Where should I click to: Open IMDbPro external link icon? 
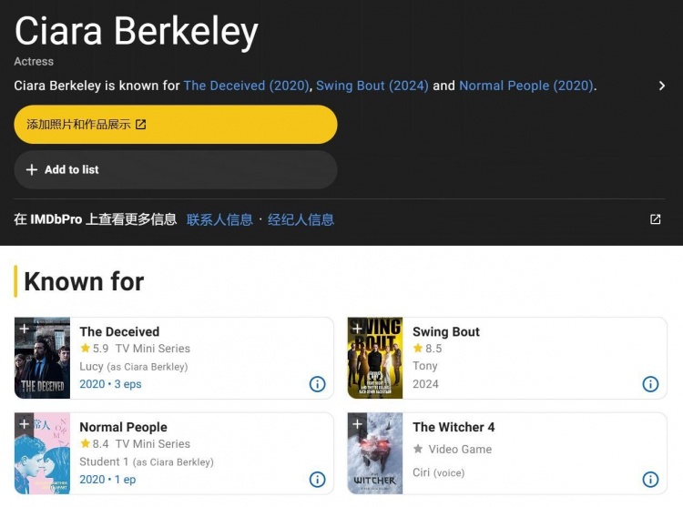pyautogui.click(x=655, y=218)
